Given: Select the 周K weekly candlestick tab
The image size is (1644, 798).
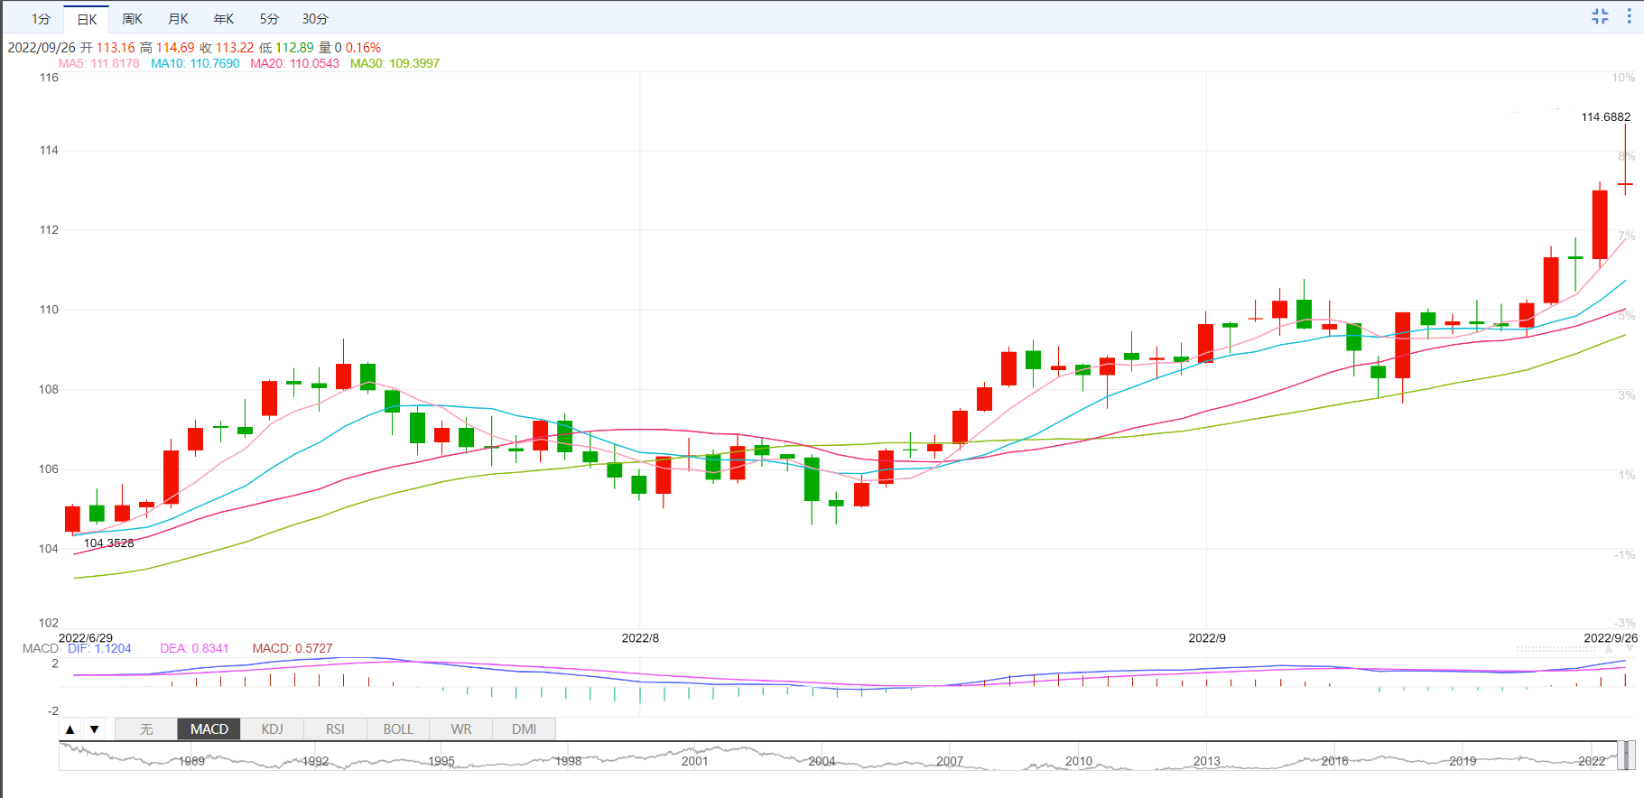Looking at the screenshot, I should [x=132, y=19].
